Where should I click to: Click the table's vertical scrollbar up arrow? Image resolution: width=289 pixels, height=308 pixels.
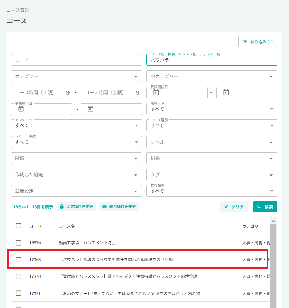pyautogui.click(x=273, y=221)
